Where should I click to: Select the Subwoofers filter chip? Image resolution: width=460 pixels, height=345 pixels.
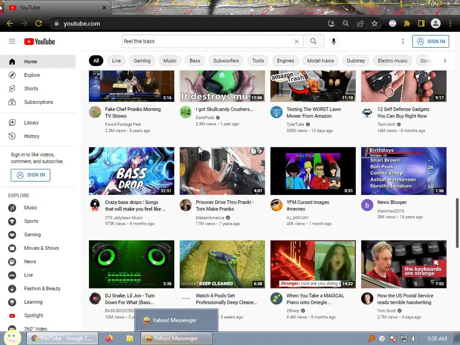pos(226,61)
